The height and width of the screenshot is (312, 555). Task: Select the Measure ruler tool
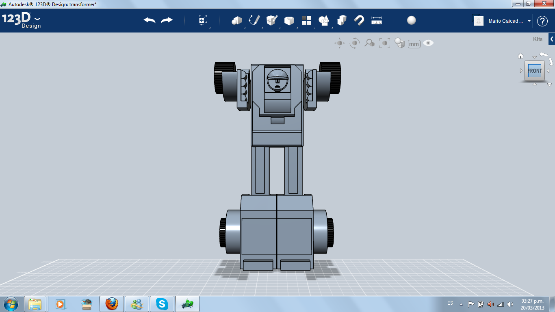(x=377, y=20)
